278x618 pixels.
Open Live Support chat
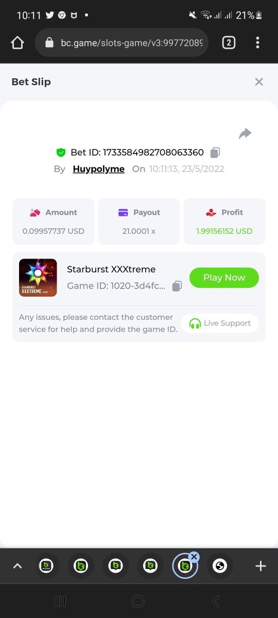pyautogui.click(x=220, y=323)
